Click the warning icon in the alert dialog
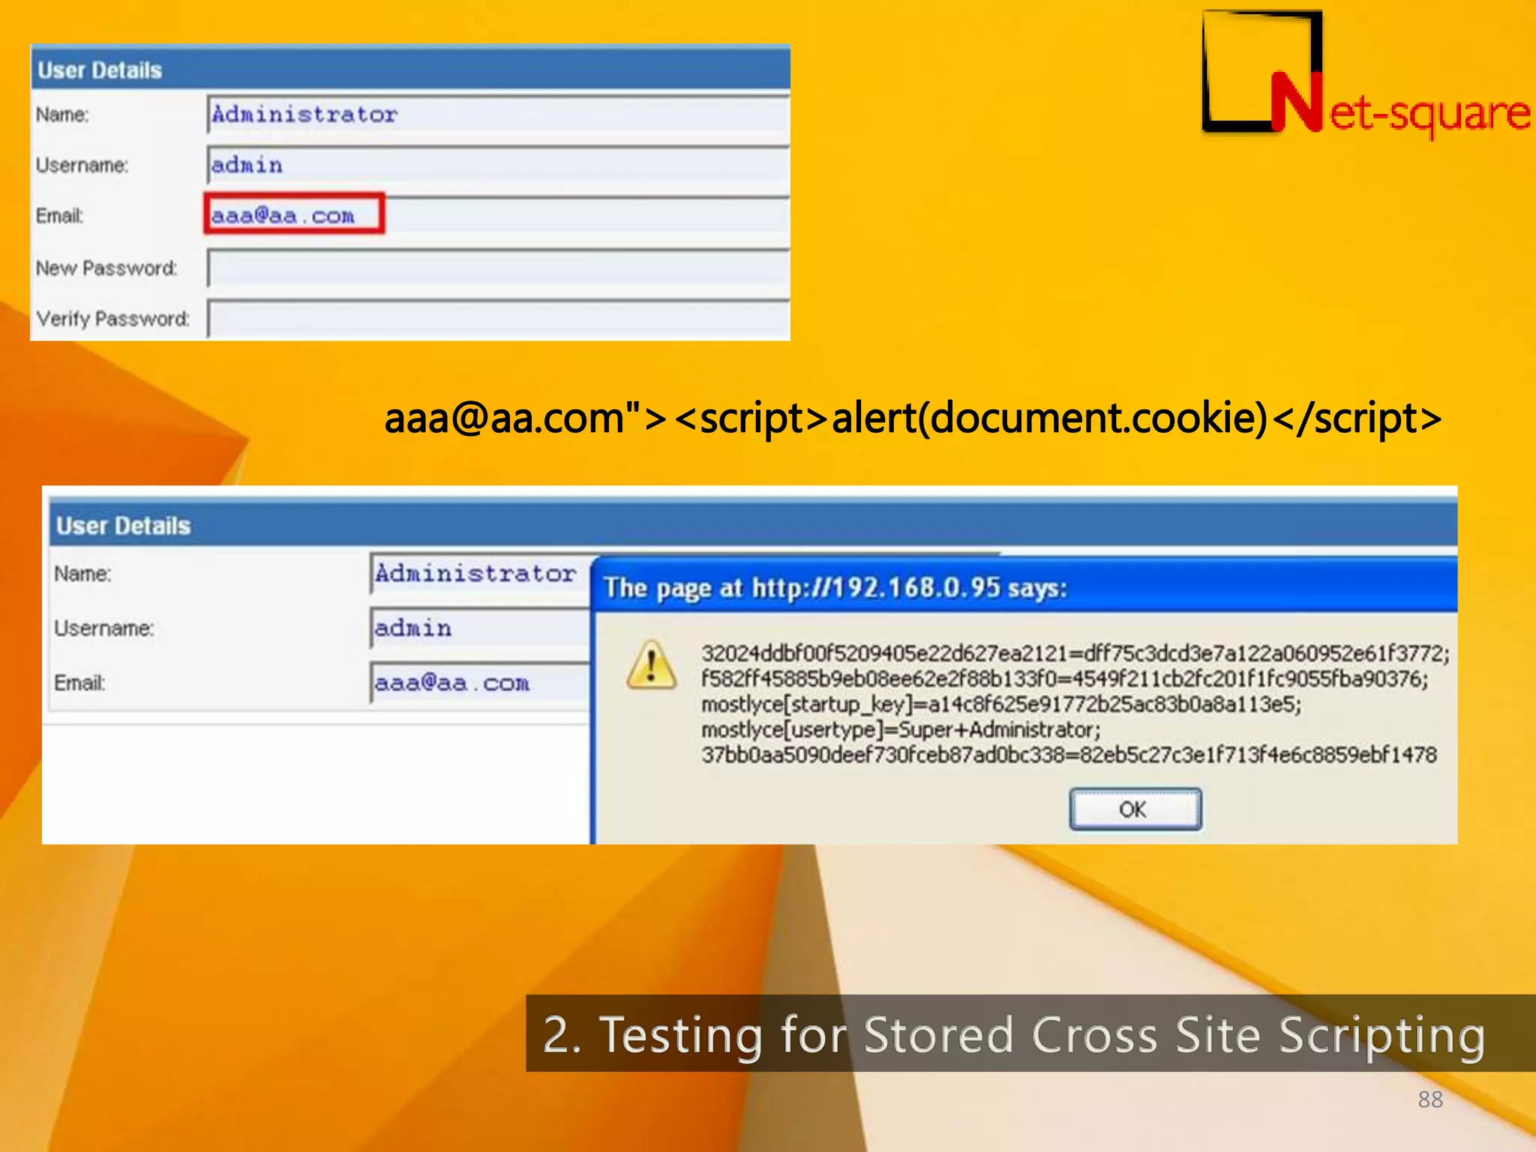This screenshot has height=1152, width=1536. [x=651, y=665]
